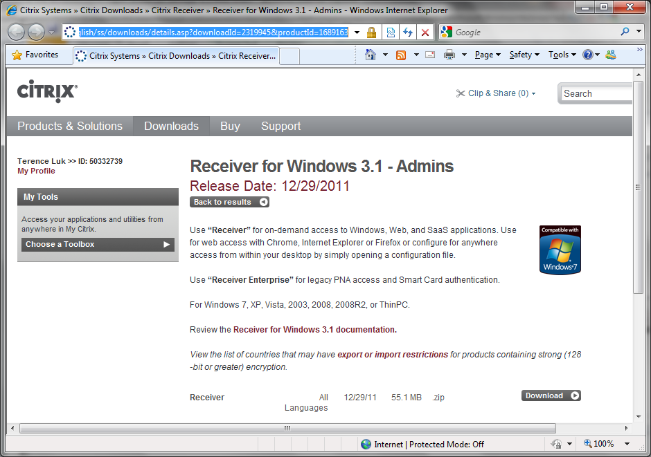Click the Print icon
651x457 pixels.
[449, 55]
